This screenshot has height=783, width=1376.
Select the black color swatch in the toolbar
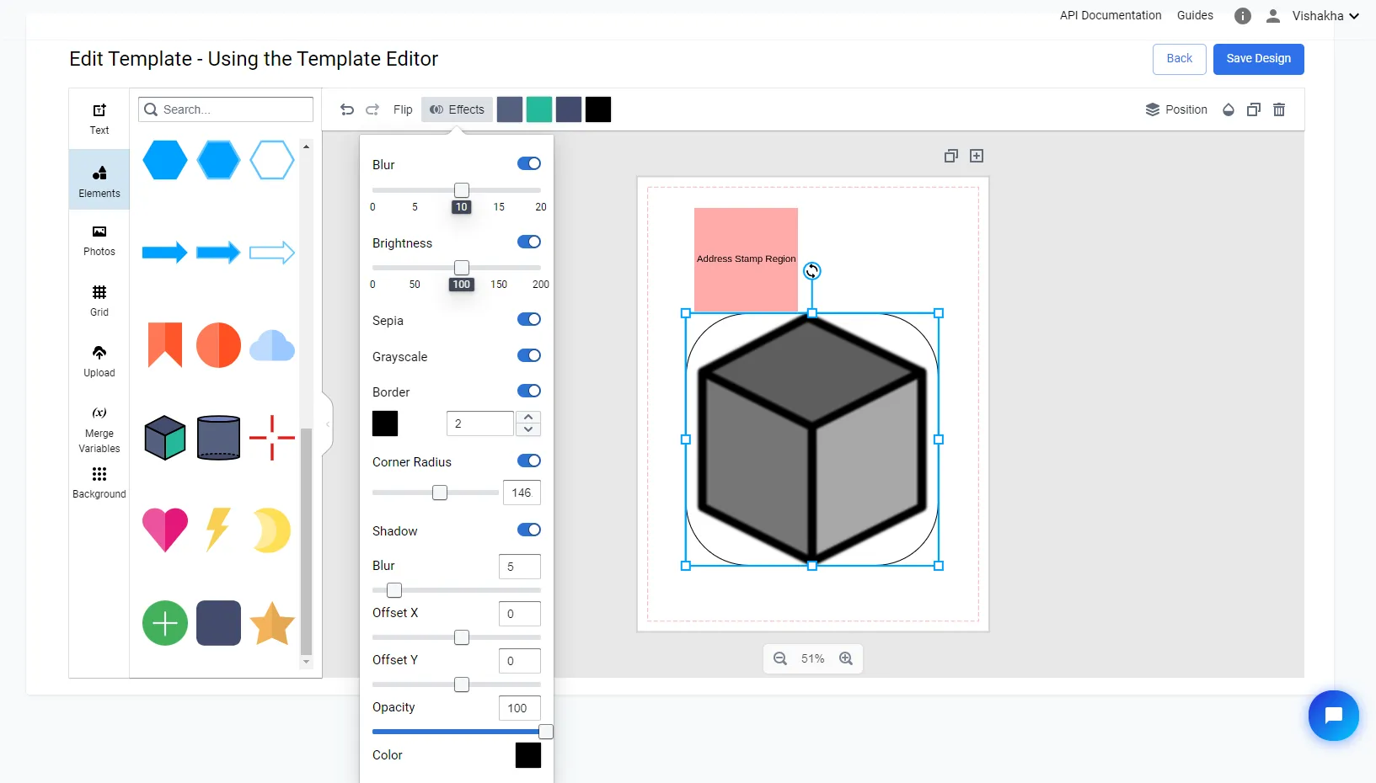coord(598,109)
